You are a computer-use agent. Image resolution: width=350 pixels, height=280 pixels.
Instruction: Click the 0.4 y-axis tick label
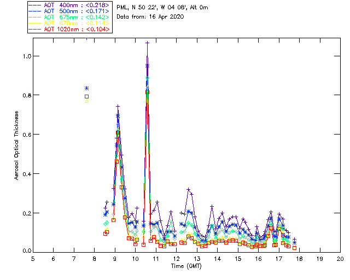(27, 174)
